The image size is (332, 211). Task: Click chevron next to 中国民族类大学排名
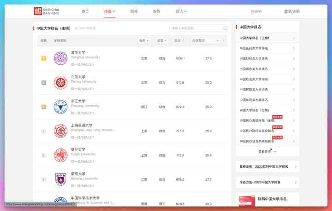[294, 90]
